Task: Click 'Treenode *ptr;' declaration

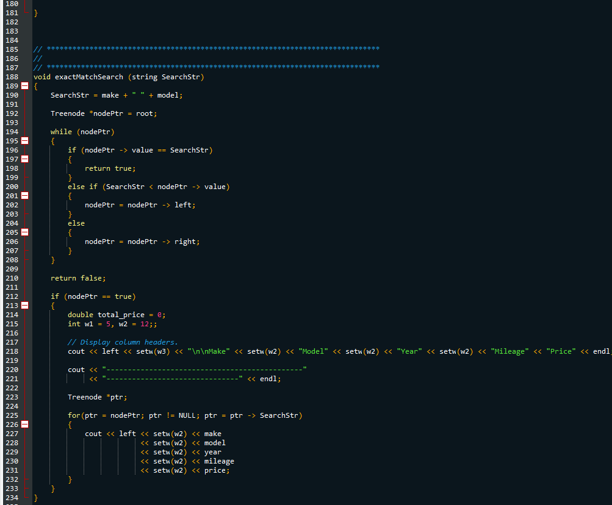Action: (97, 397)
